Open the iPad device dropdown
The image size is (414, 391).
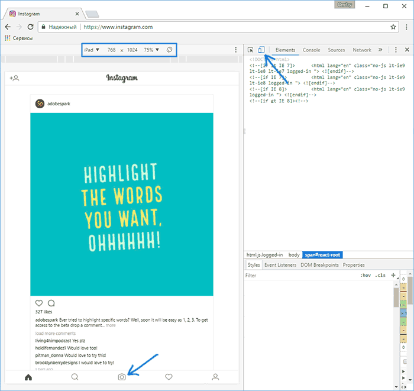click(x=92, y=50)
